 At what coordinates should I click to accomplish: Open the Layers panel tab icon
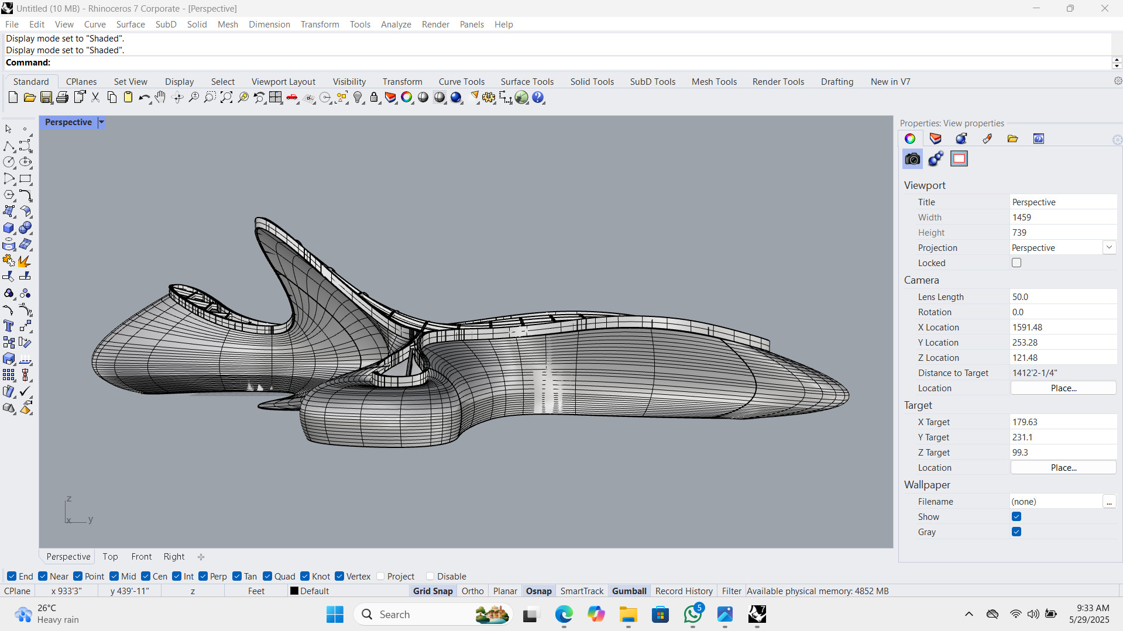click(x=936, y=139)
